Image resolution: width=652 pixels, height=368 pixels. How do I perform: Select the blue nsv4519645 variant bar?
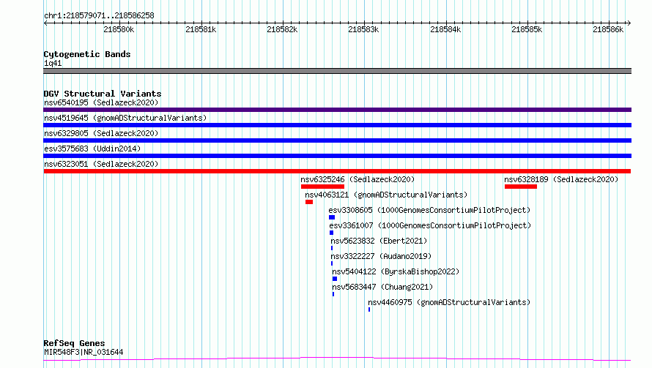click(x=337, y=125)
